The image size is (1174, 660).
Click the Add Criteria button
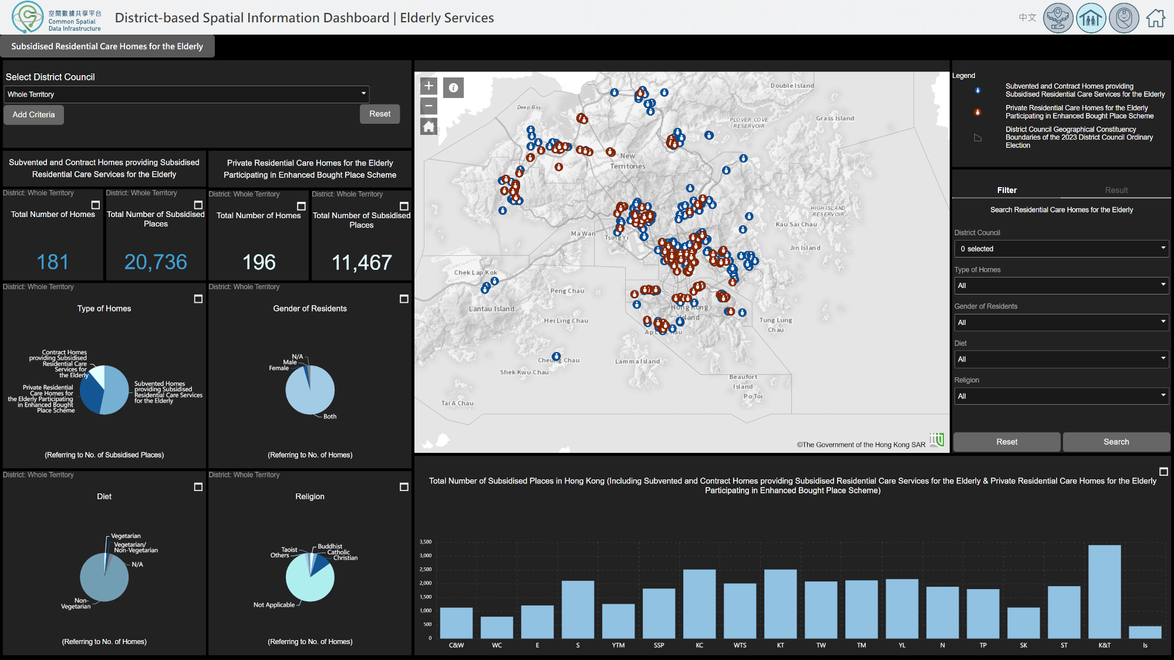click(x=33, y=114)
